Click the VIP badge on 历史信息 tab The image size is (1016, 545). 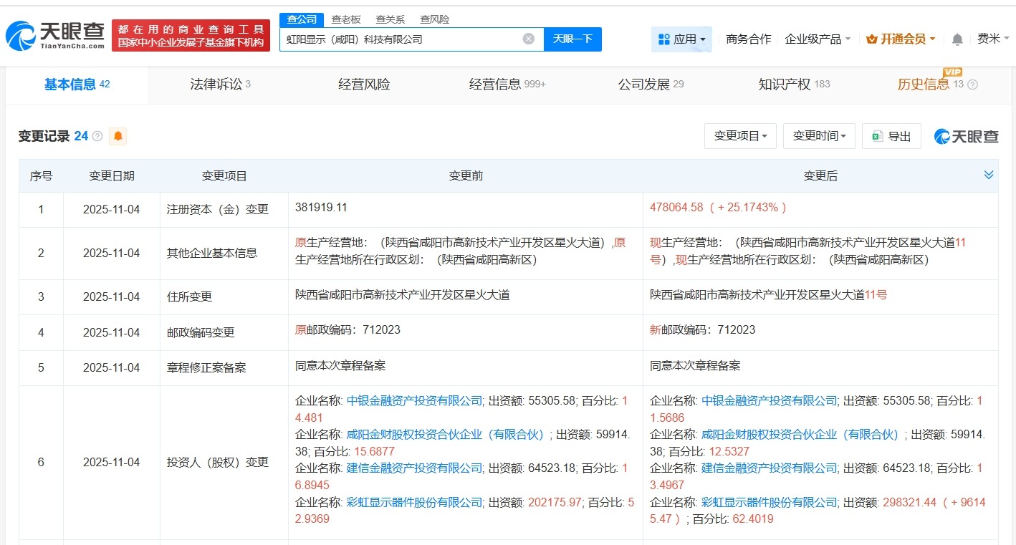click(x=953, y=72)
